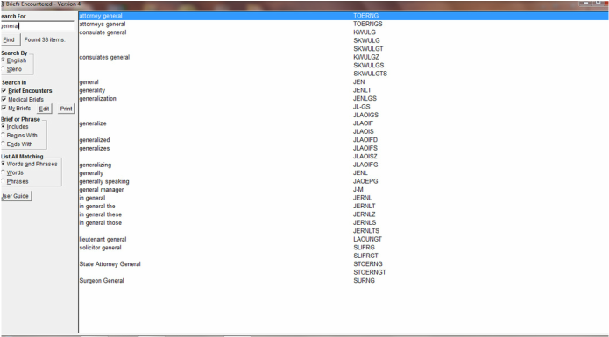
Task: Click the 'in general the' phrase
Action: click(x=97, y=206)
